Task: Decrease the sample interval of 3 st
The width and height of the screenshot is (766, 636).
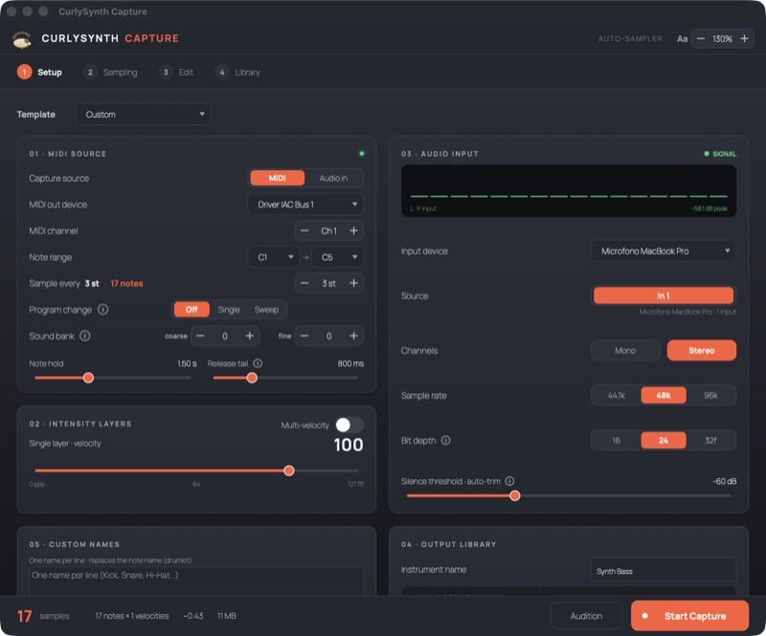Action: 304,284
